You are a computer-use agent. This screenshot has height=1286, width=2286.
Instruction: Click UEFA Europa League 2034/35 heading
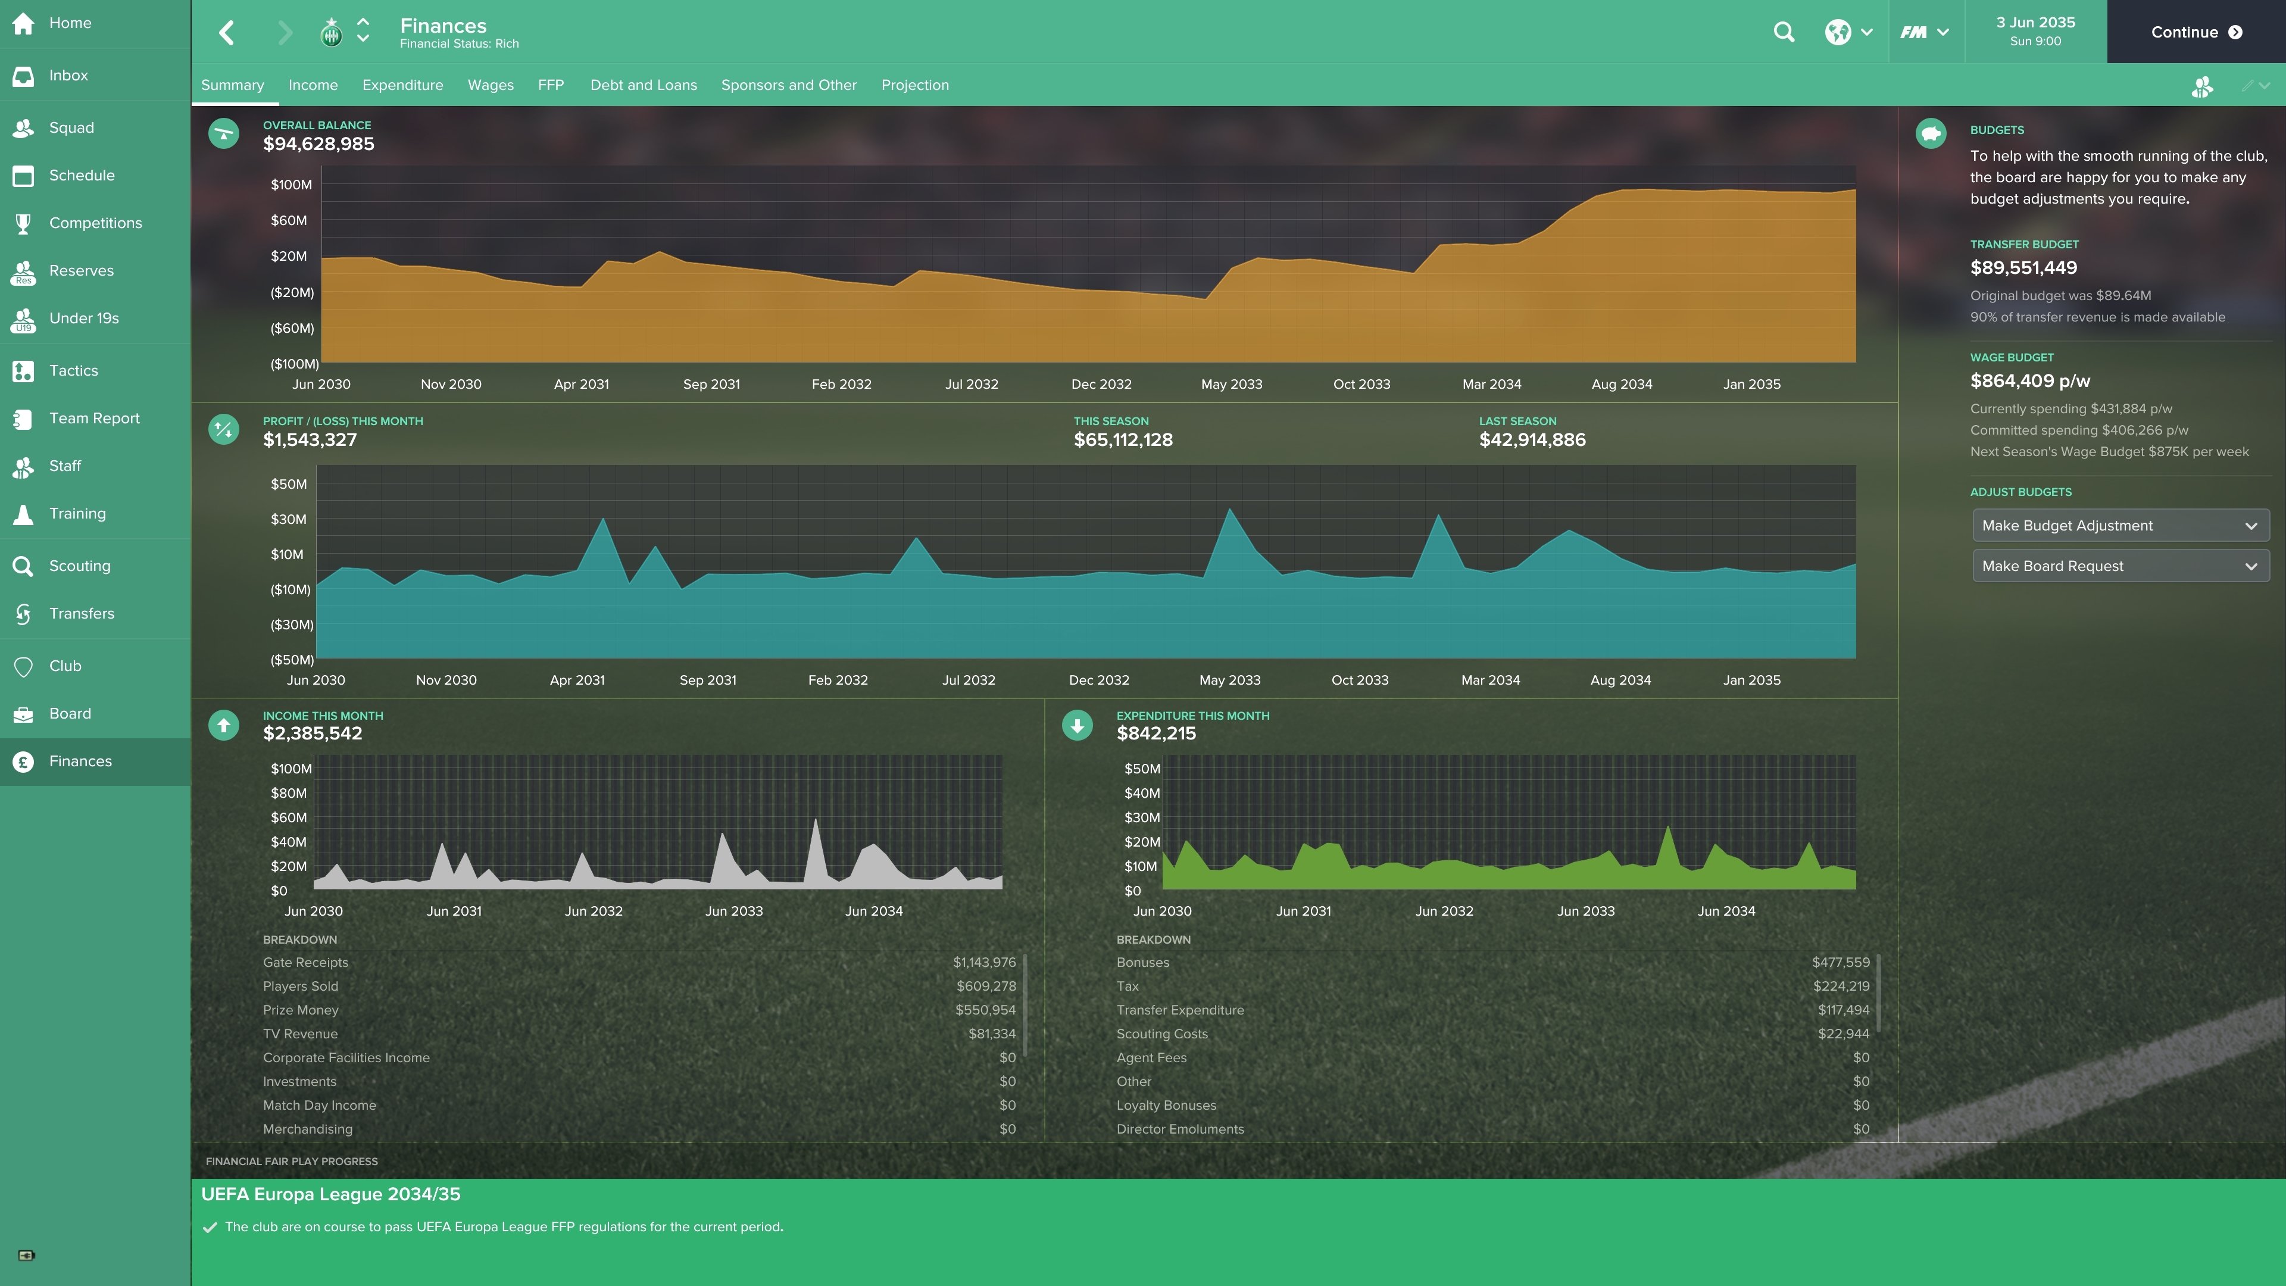331,1194
